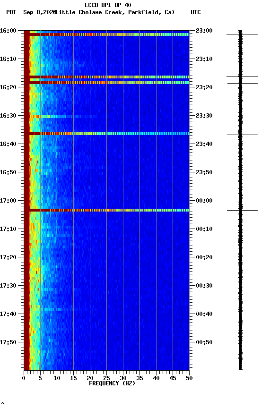Click the '0' frequency axis tick label
Viewport: 261px width, 408px height.
point(24,378)
